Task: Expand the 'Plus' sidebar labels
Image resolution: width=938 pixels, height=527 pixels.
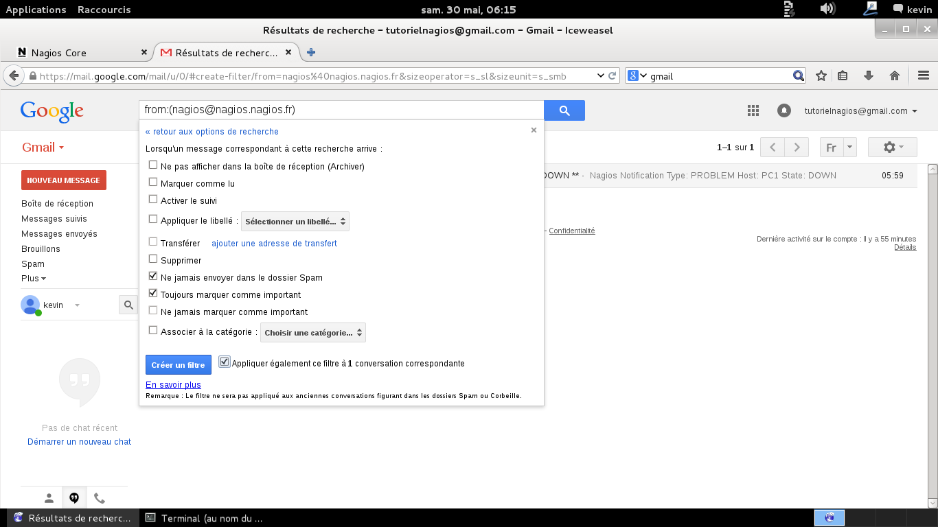Action: 34,279
